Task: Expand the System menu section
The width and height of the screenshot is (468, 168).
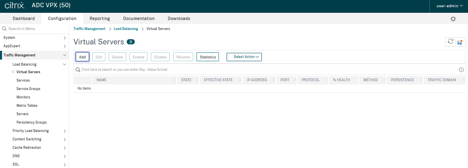Action: coord(65,38)
